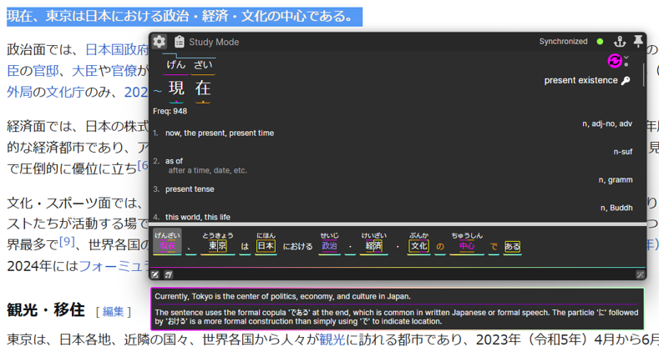Open the 大臣 link on the page

pos(85,71)
